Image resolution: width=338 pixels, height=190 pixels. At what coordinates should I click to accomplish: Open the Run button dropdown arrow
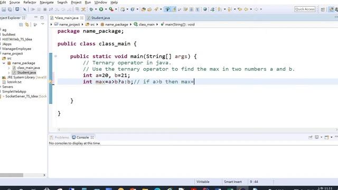pyautogui.click(x=106, y=9)
